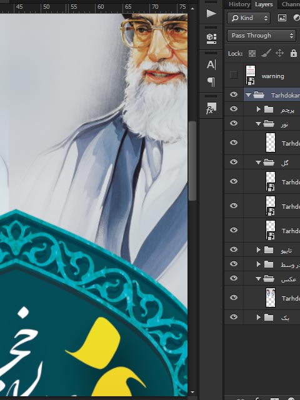Open the Character panel icon
300x400 pixels.
[211, 65]
